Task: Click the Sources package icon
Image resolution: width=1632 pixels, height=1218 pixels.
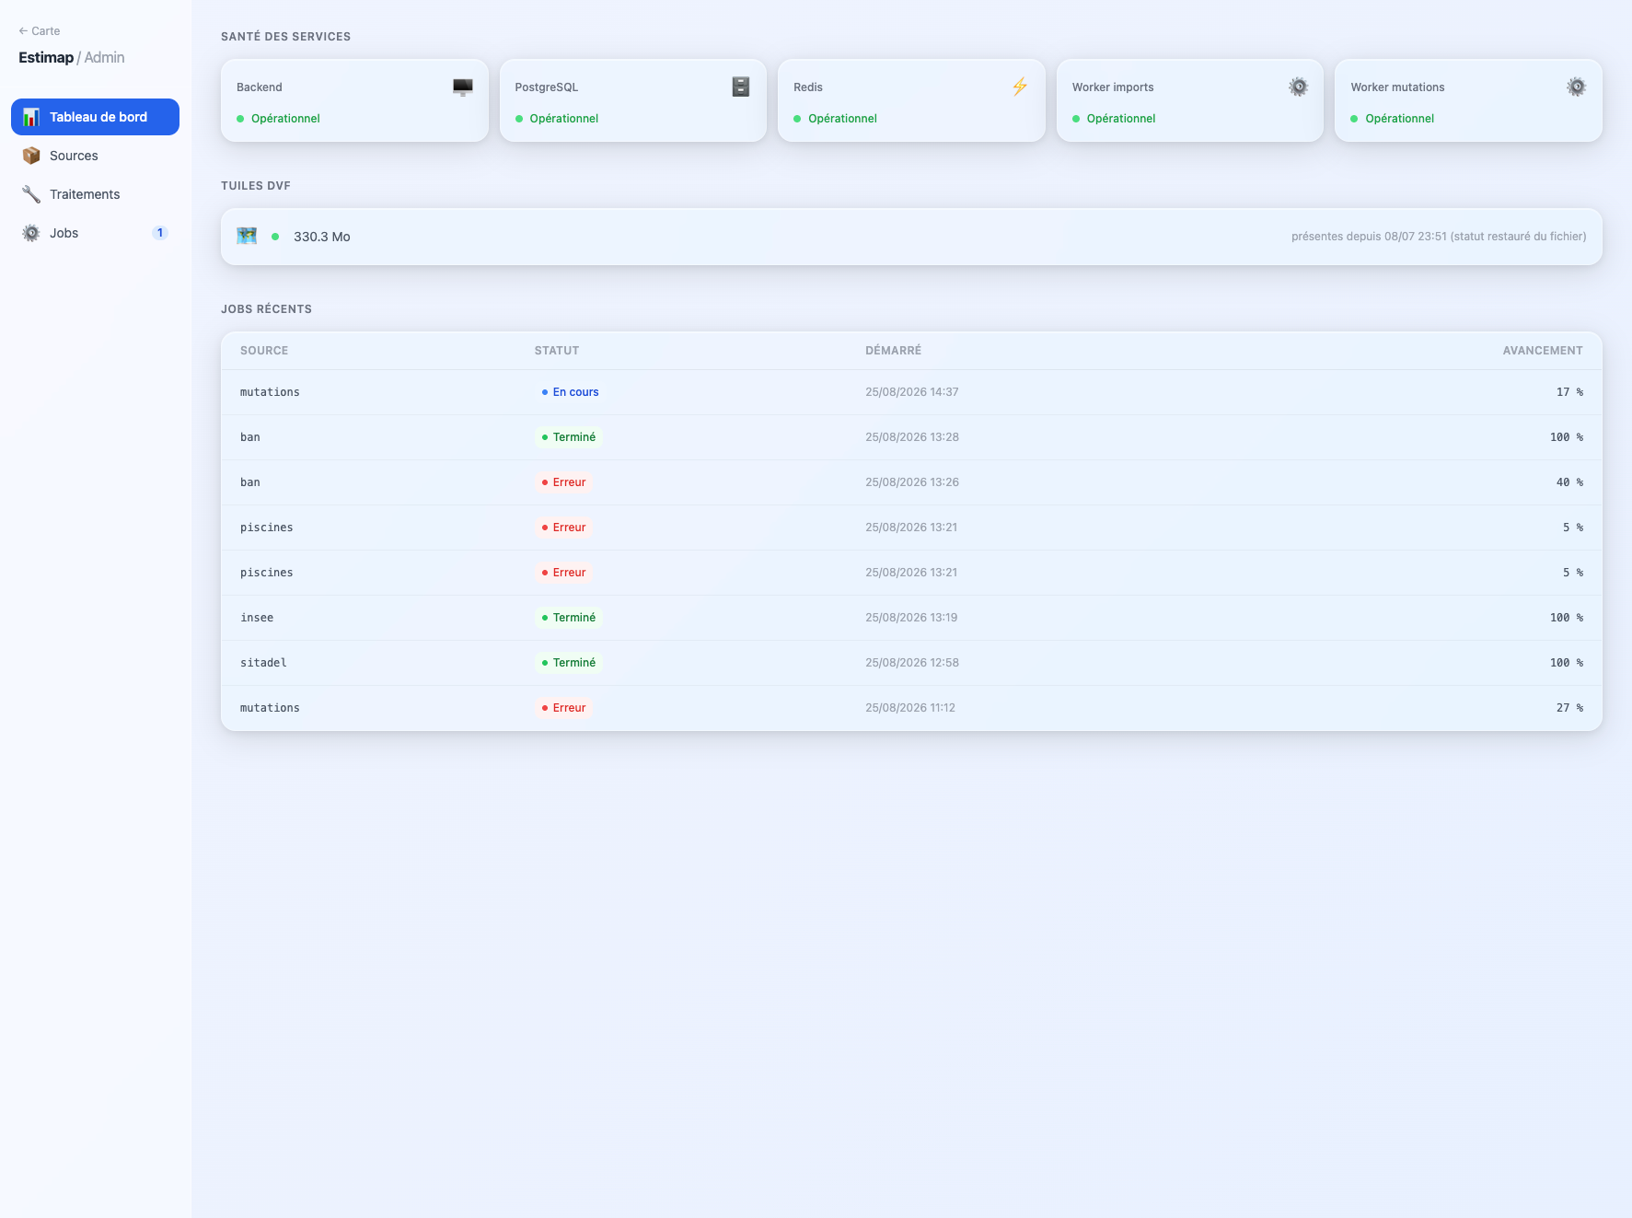Action: (31, 156)
